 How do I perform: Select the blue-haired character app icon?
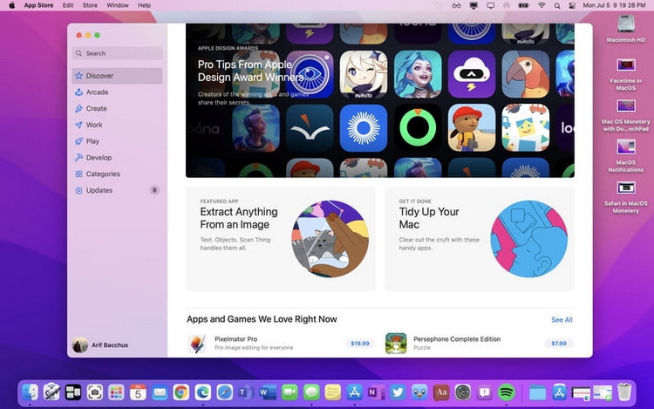[418, 74]
